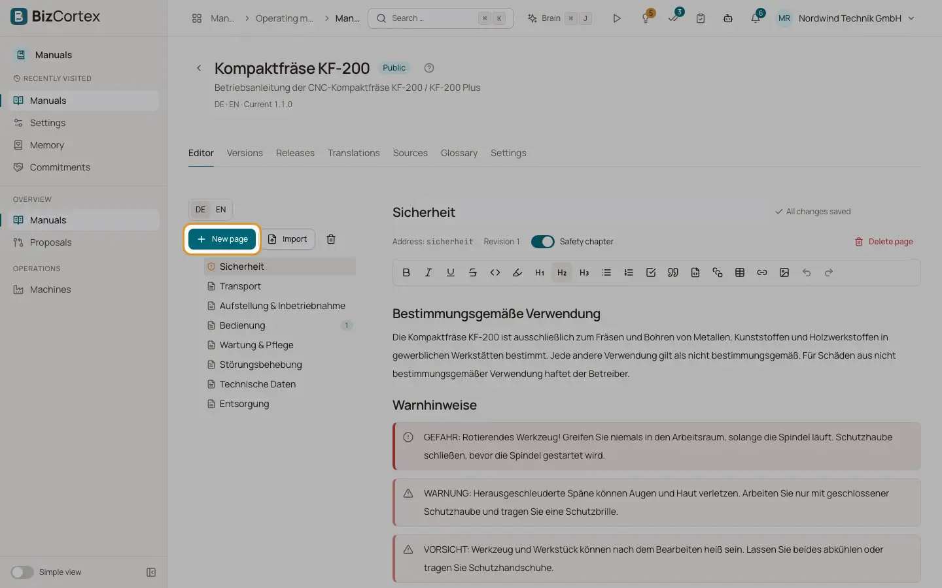Undo the last edit
The width and height of the screenshot is (942, 588).
[x=807, y=272]
